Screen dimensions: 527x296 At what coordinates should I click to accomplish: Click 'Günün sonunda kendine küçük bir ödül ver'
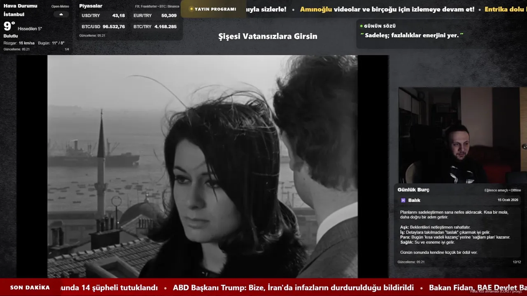pos(439,252)
